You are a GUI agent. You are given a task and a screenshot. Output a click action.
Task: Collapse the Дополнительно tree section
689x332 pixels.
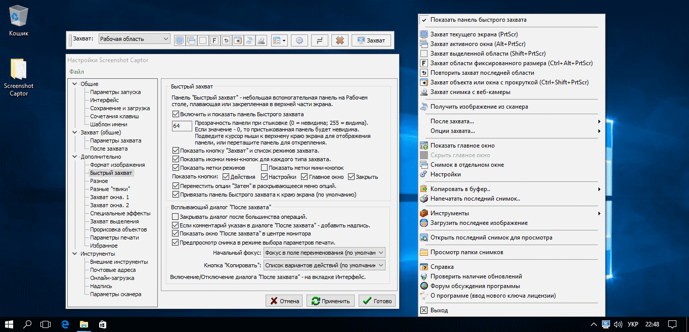click(x=75, y=157)
